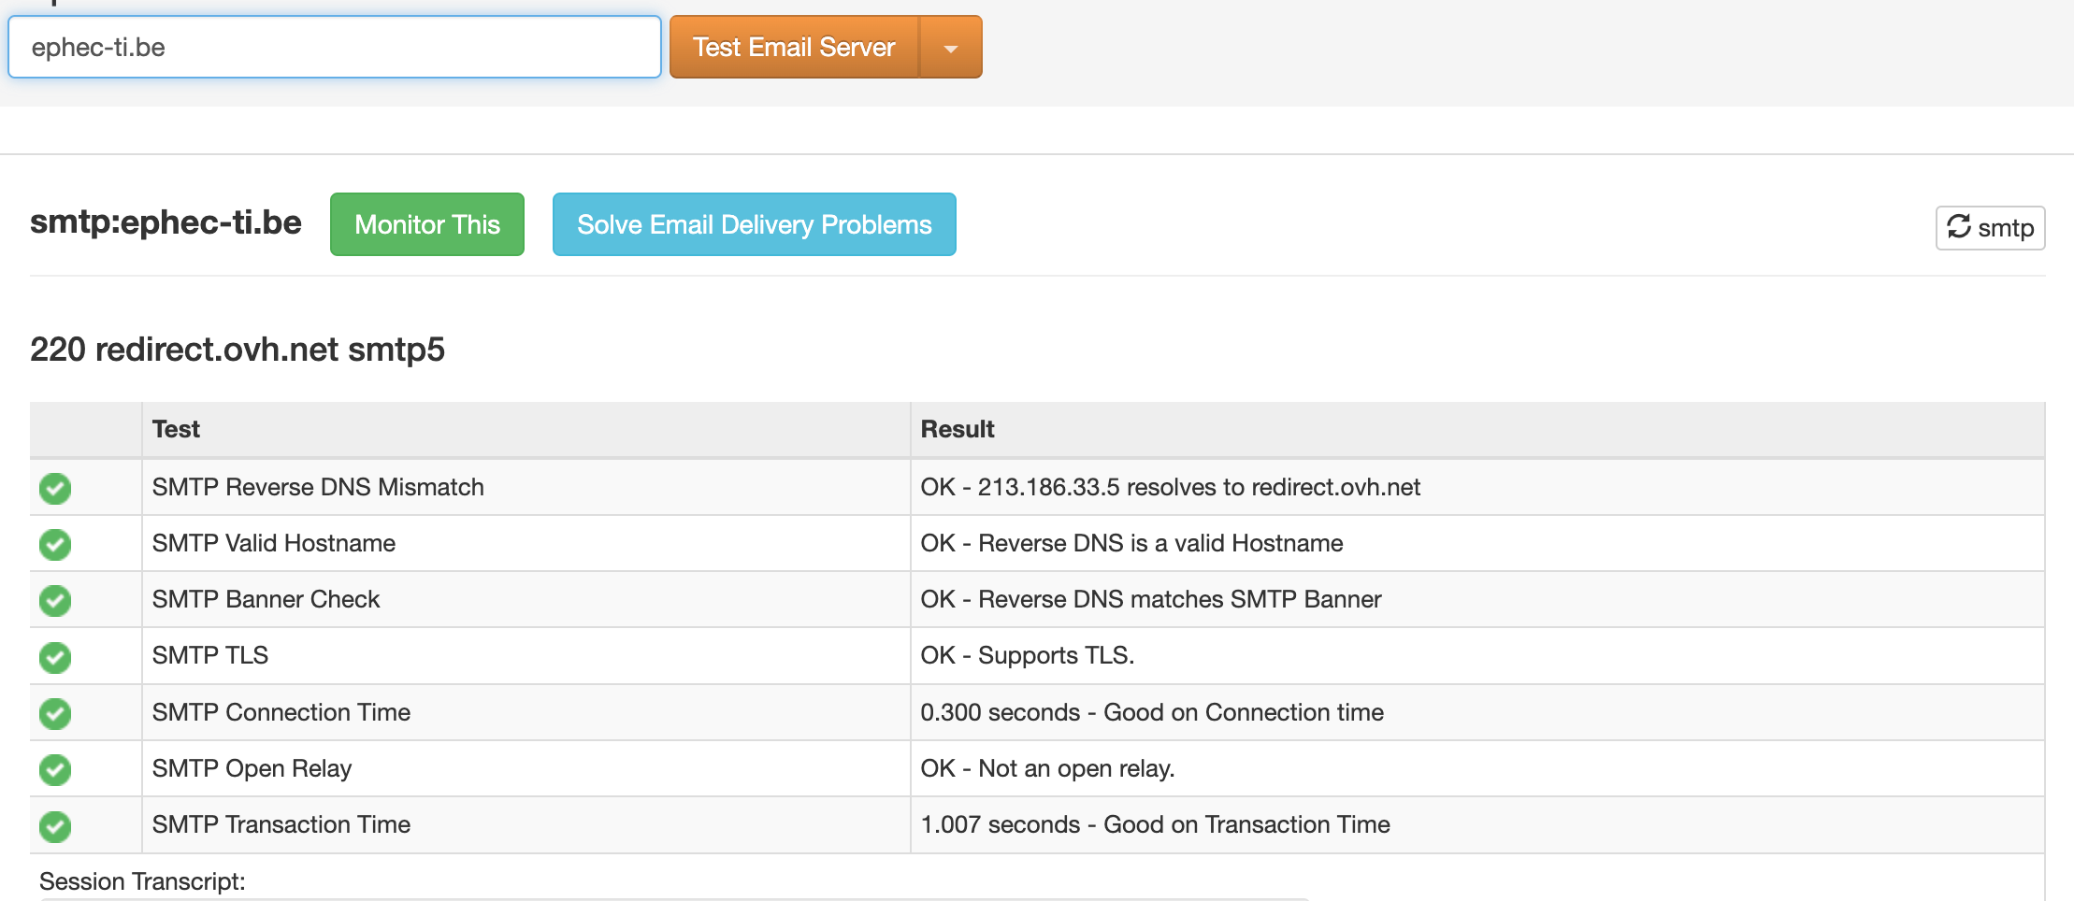Screen dimensions: 2074x901
Task: Click result 'Reverse DNS matches SMTP Banner'
Action: click(x=1180, y=599)
